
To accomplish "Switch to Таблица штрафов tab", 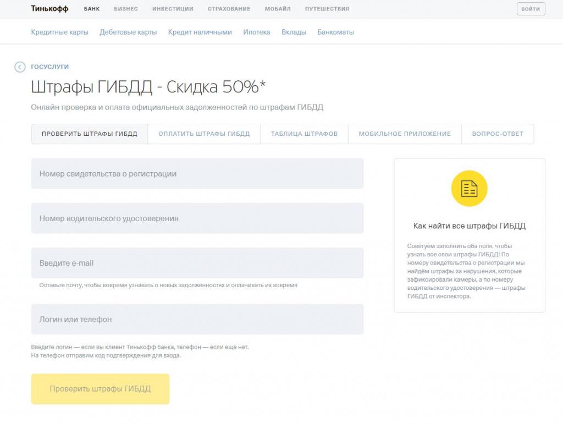I will coord(304,134).
